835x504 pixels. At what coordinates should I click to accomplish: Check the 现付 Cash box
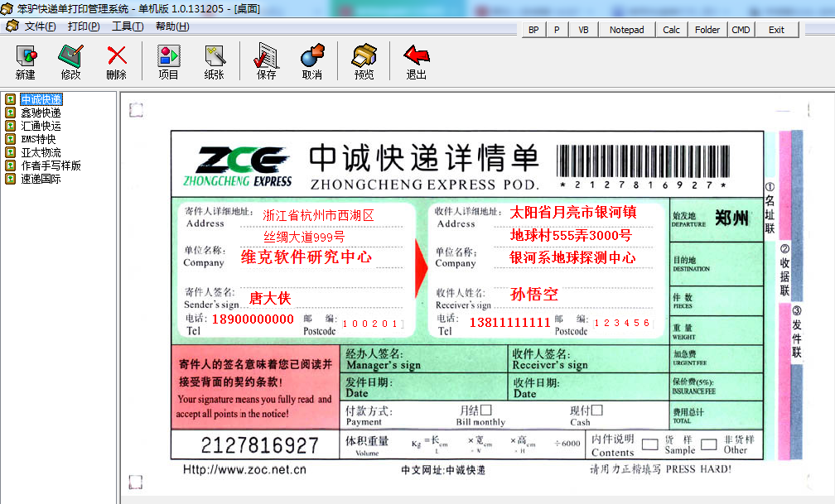pos(597,410)
